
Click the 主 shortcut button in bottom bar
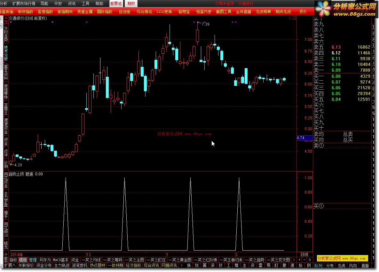click(244, 266)
